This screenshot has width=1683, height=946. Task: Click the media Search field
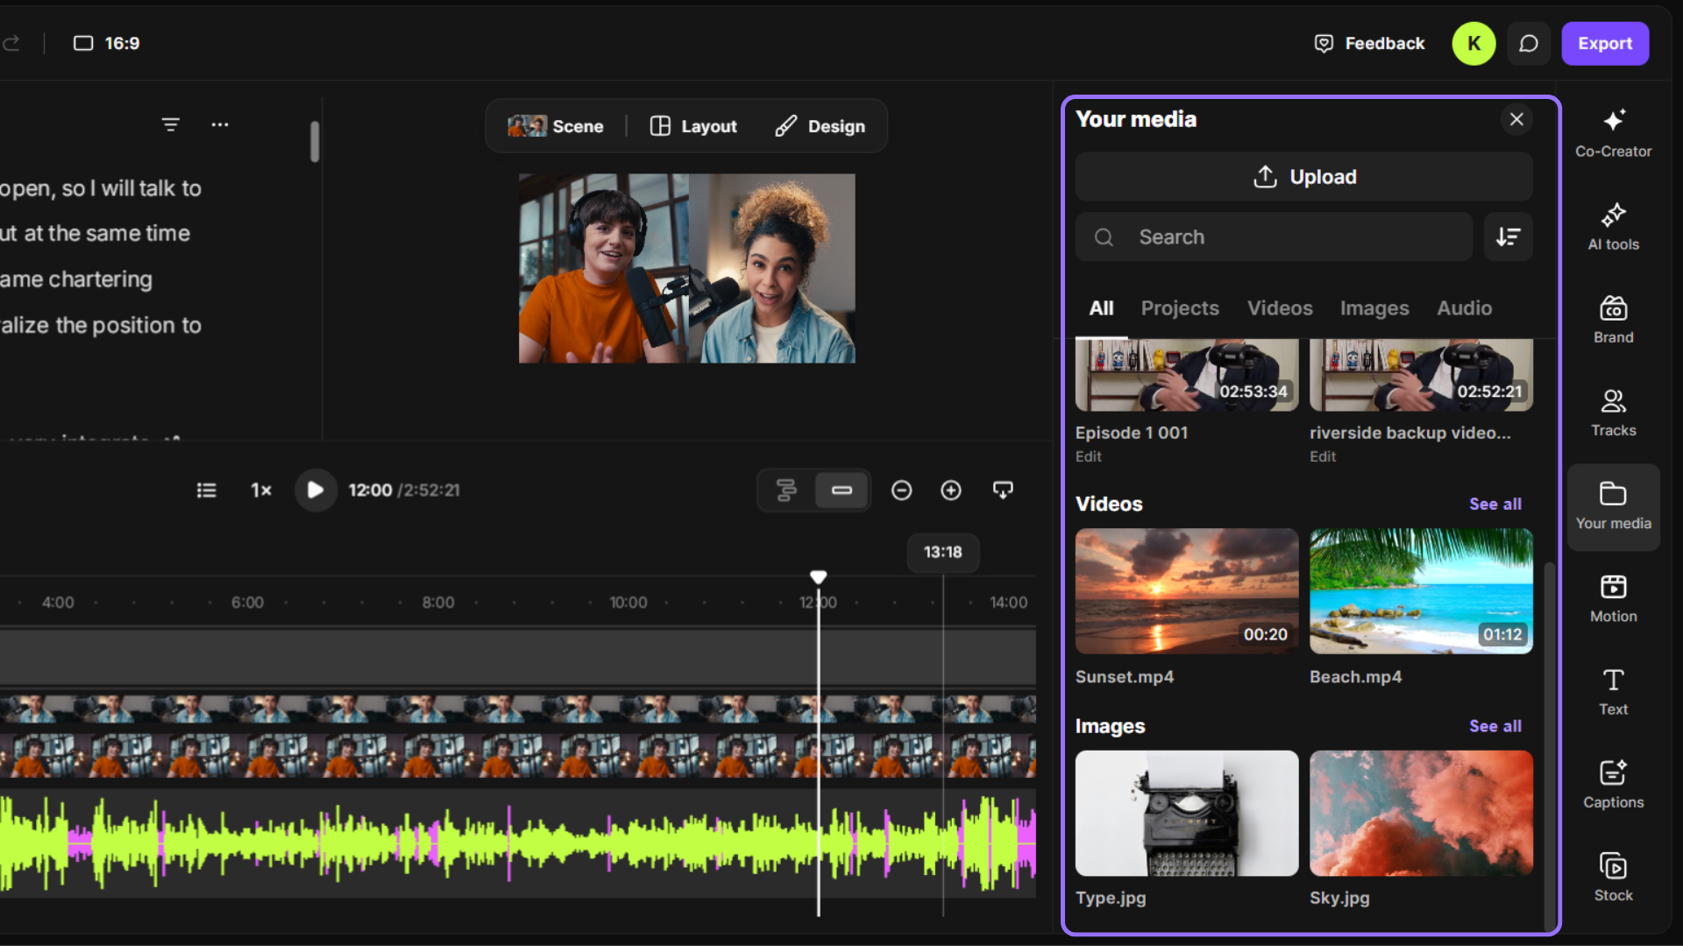[1274, 236]
